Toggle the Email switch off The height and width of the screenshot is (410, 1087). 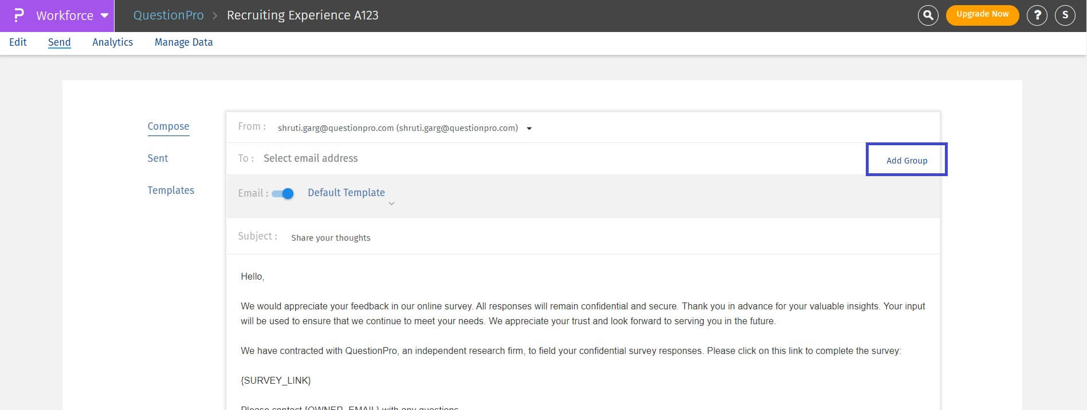[283, 194]
